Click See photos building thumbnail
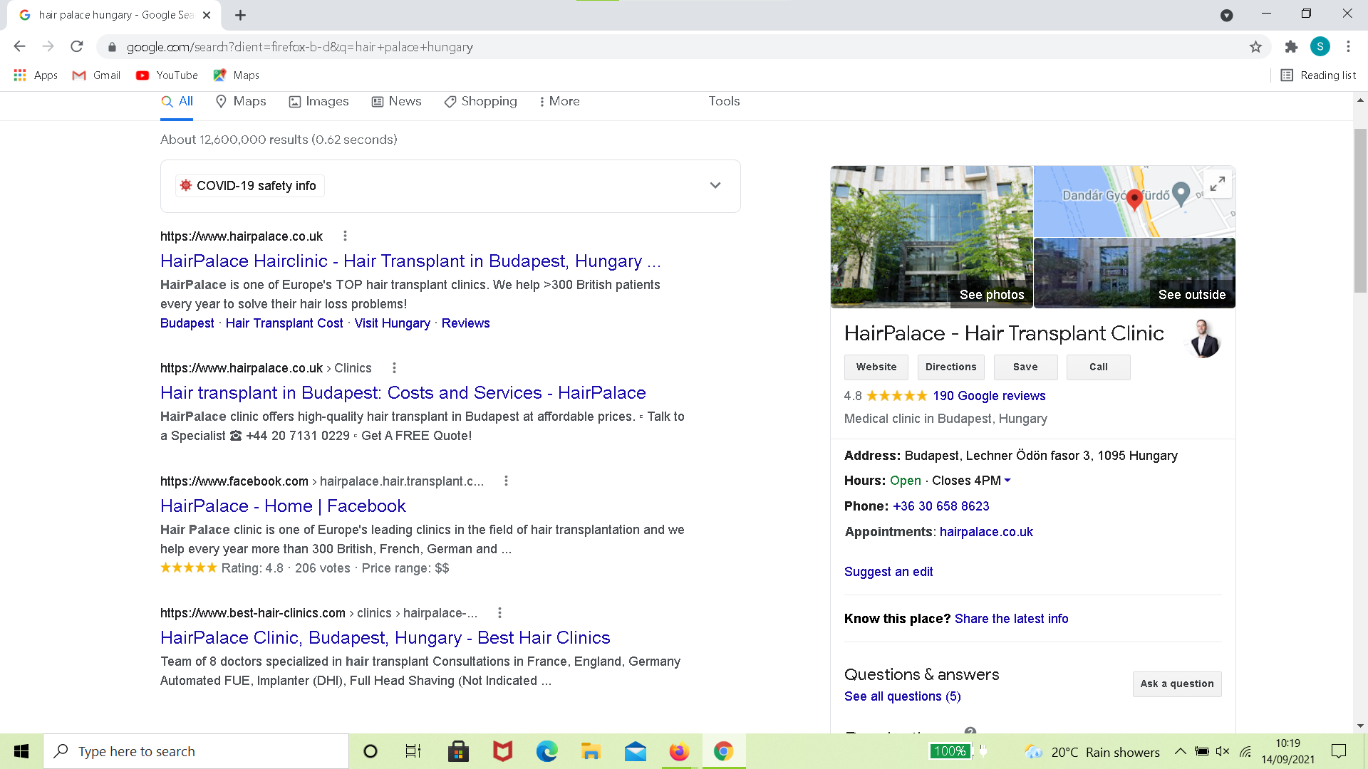1368x769 pixels. (931, 237)
